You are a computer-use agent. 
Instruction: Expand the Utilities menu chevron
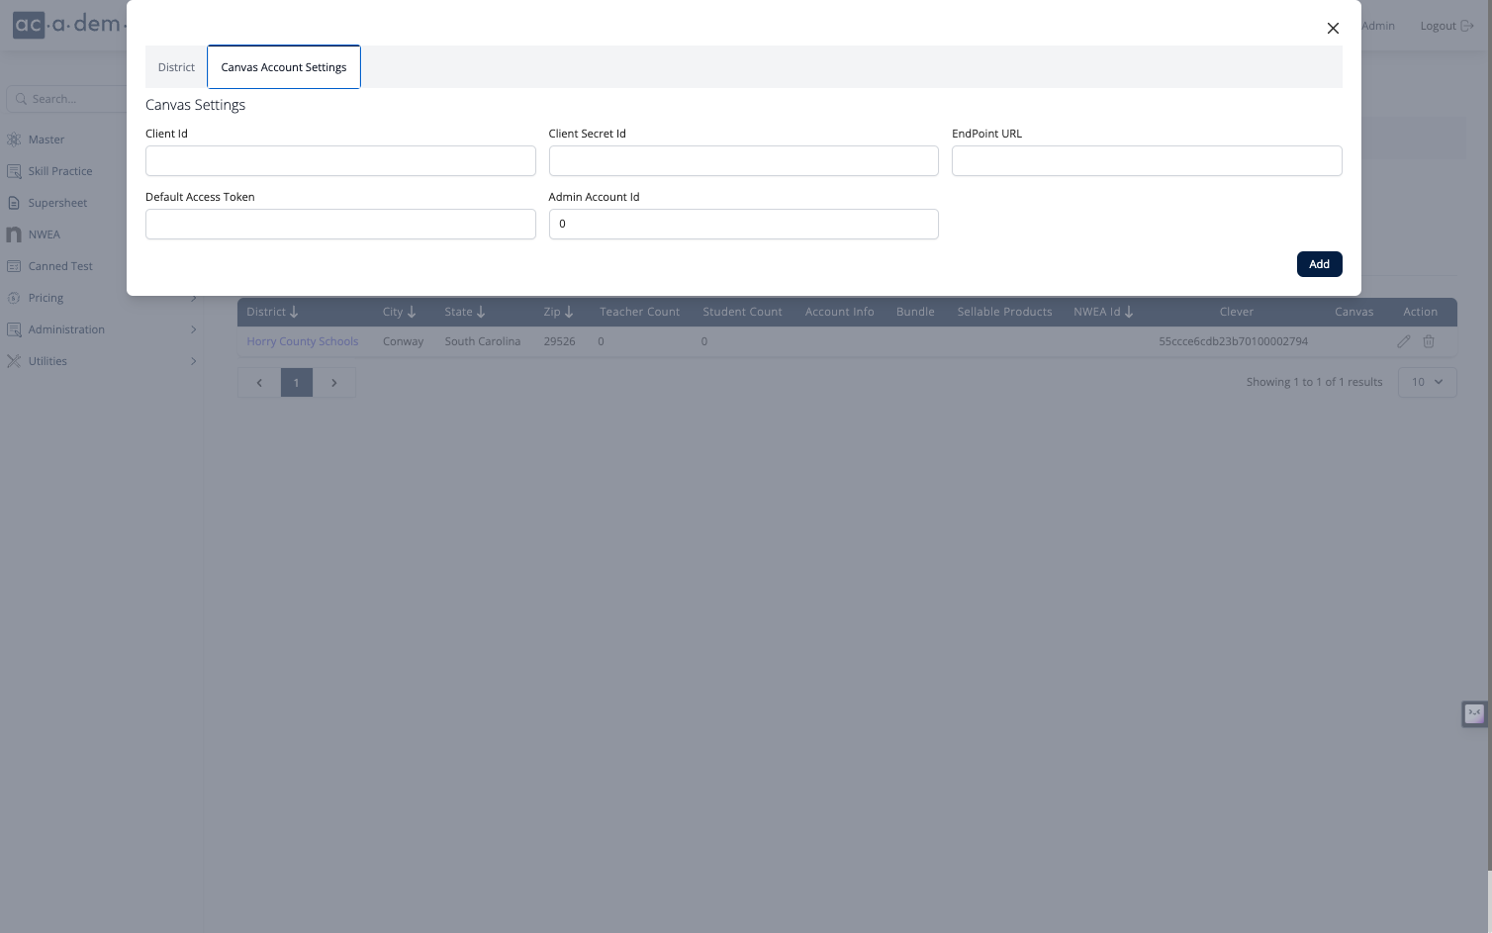193,361
